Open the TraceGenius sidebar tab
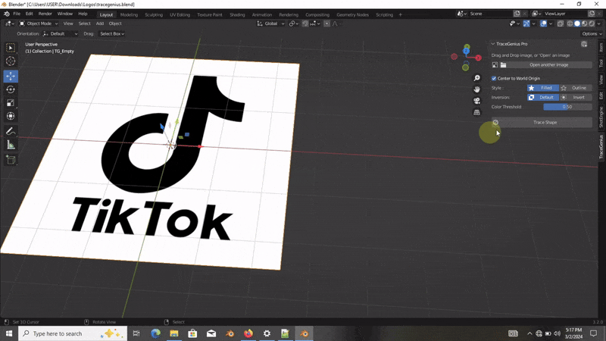Screen dimensions: 606x341 [601, 146]
